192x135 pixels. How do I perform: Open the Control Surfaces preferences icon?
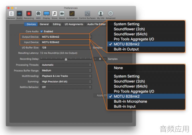pos(87,14)
